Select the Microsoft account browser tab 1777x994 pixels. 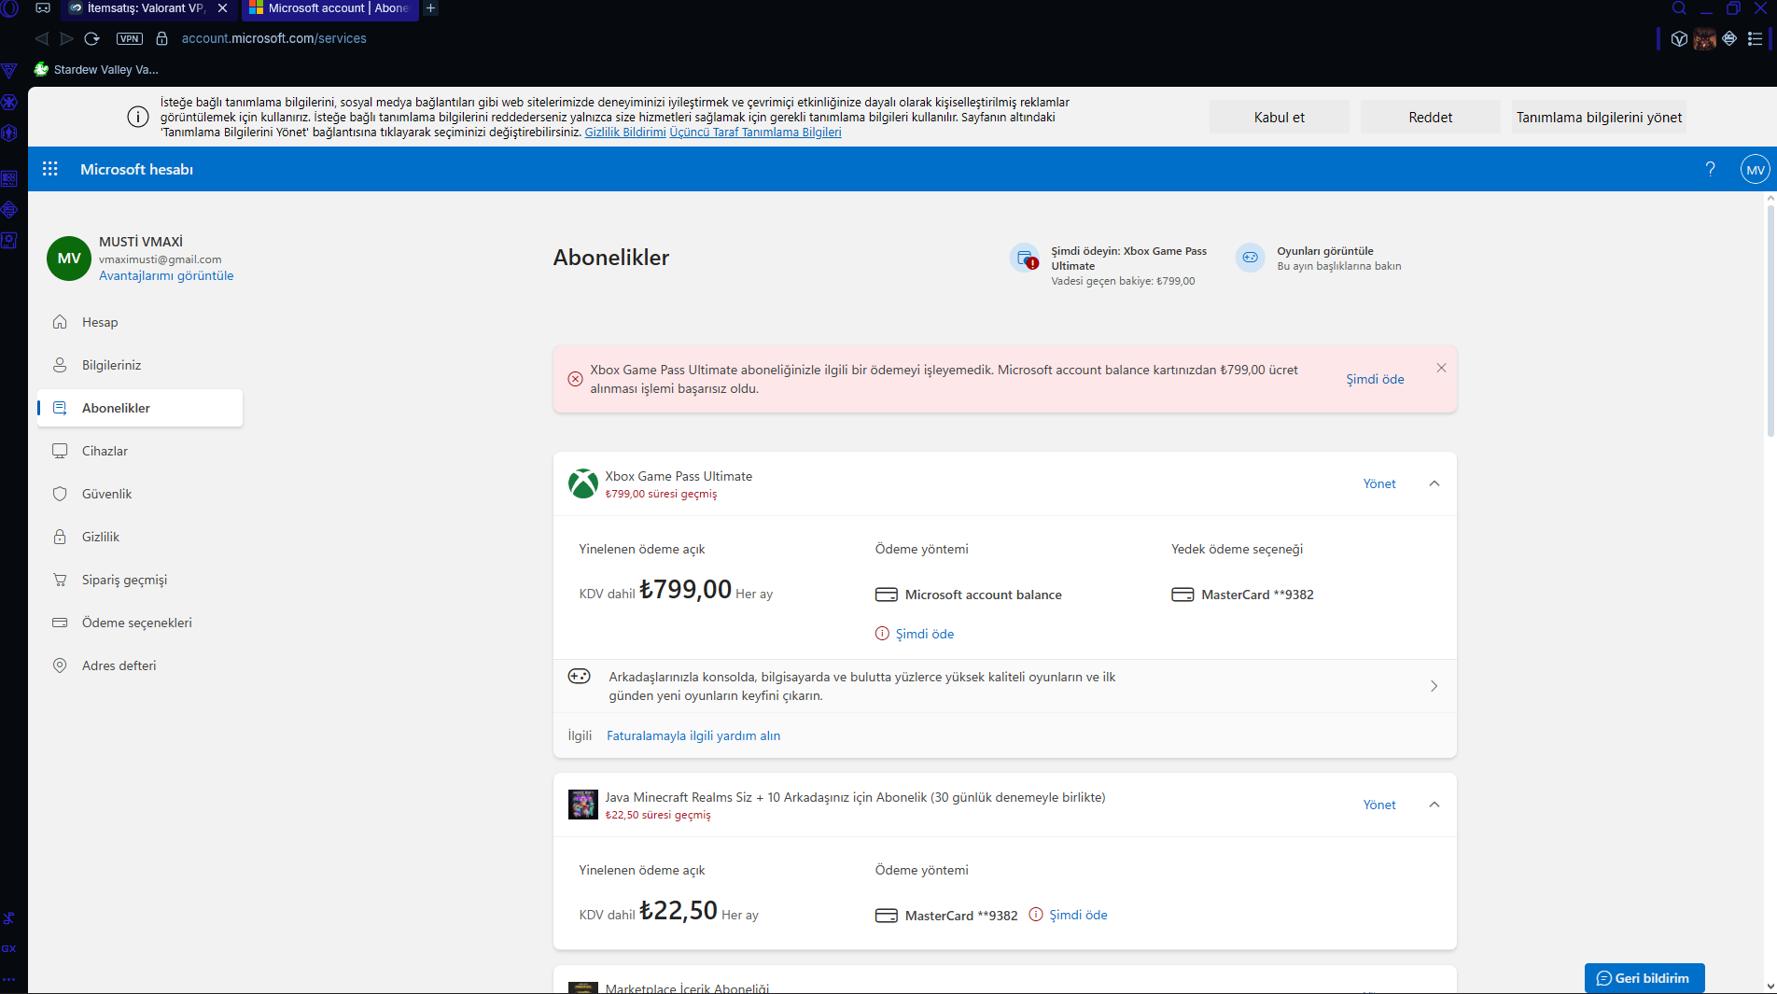(x=329, y=8)
